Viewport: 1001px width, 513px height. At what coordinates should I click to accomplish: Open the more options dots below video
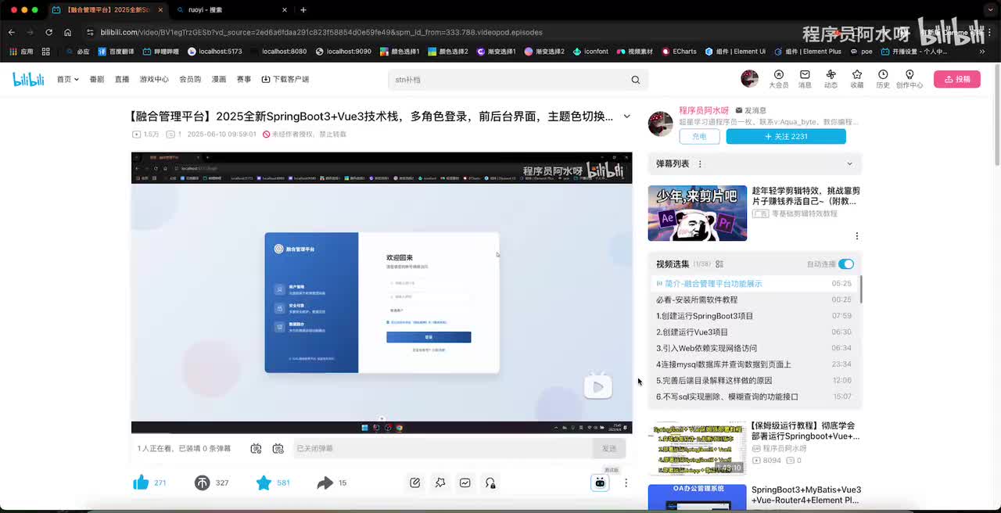pyautogui.click(x=626, y=483)
